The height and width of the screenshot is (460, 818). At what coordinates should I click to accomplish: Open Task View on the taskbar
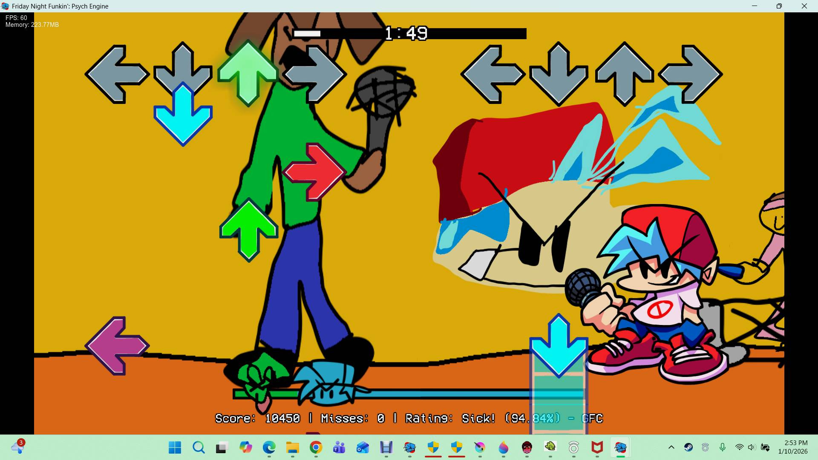[x=222, y=448]
